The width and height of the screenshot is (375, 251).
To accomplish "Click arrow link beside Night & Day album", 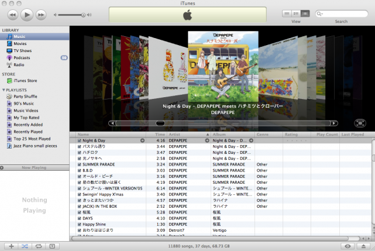I will pyautogui.click(x=251, y=140).
